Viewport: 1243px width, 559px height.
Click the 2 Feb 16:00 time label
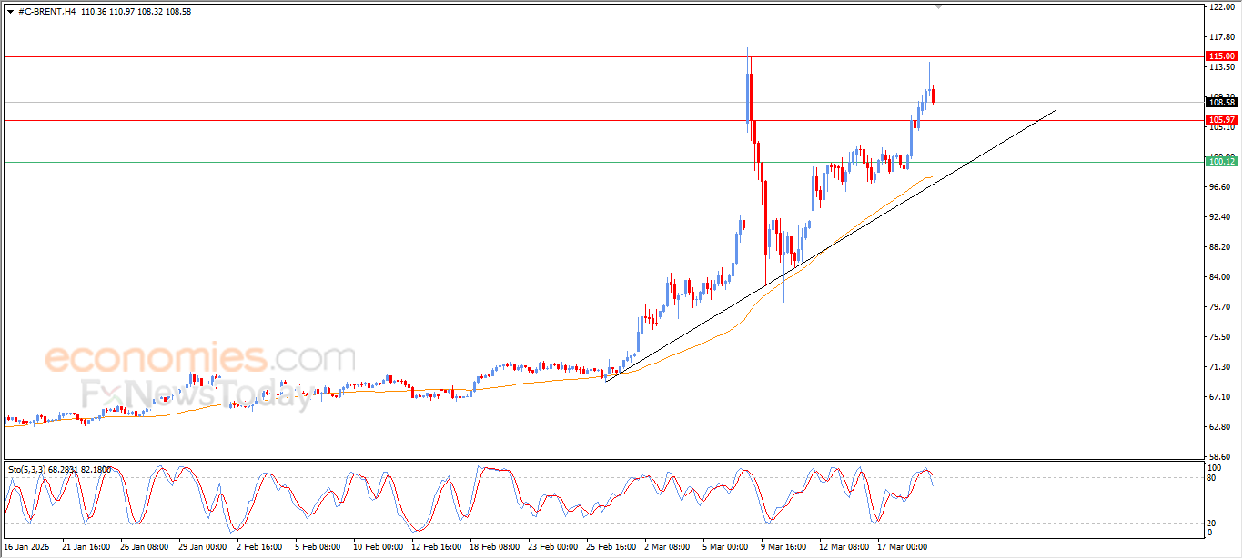pyautogui.click(x=260, y=547)
